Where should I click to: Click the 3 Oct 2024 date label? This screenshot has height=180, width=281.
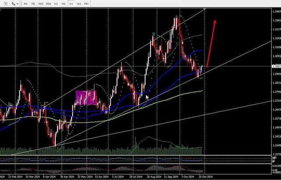187,176
